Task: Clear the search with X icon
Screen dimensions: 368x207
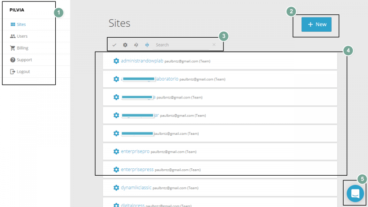Action: [214, 45]
